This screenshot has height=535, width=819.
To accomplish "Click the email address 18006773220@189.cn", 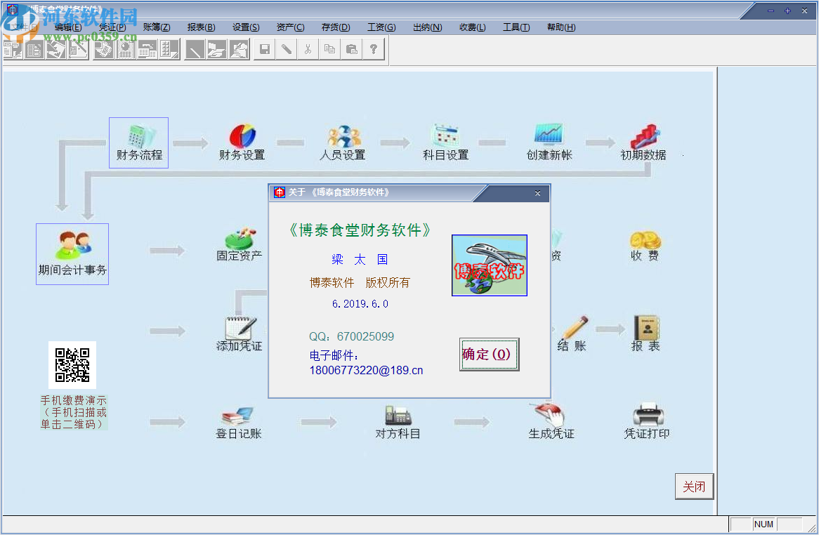I will [x=366, y=370].
